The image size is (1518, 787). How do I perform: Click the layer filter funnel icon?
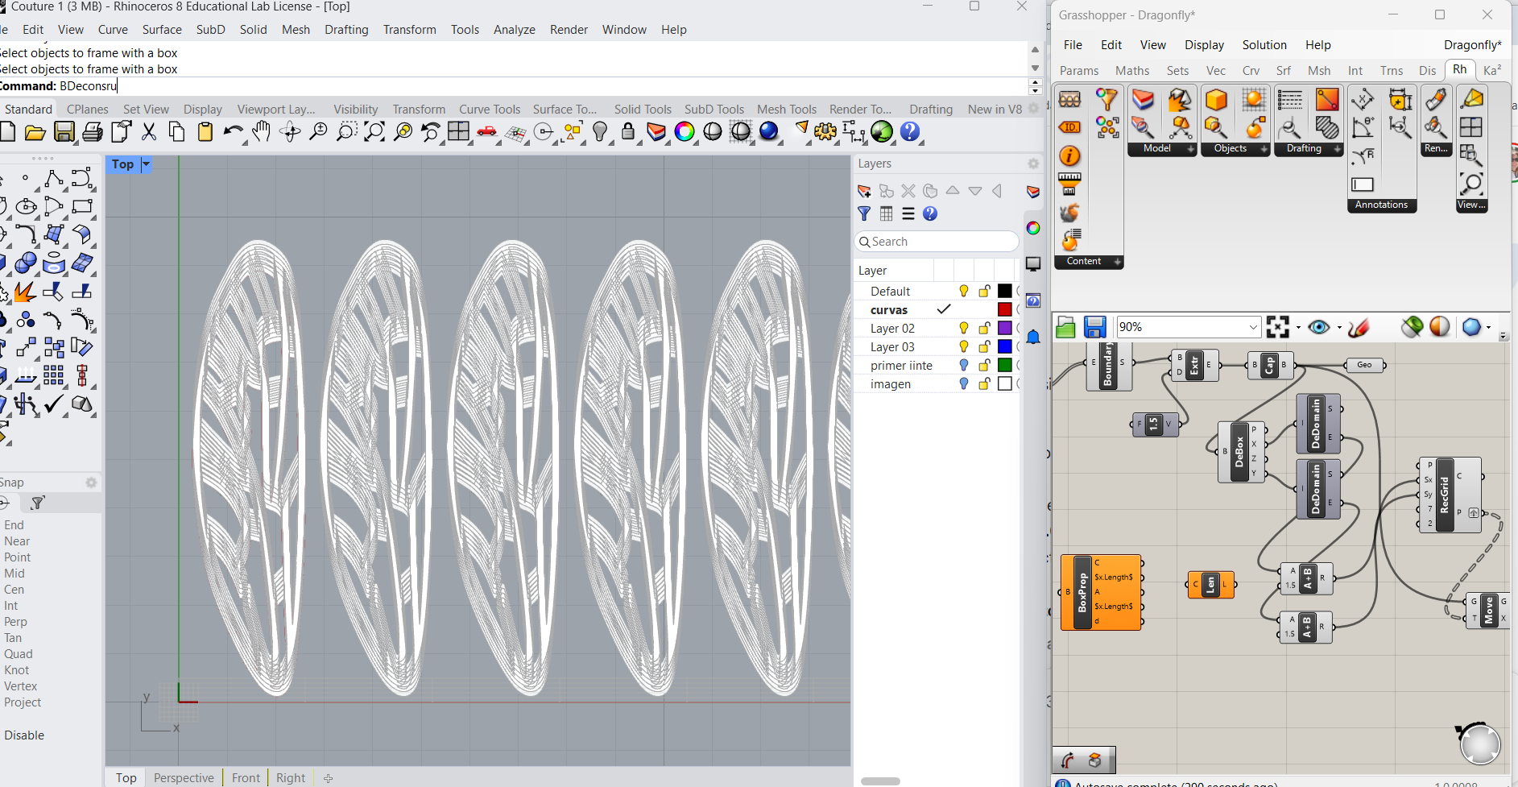[x=864, y=214]
